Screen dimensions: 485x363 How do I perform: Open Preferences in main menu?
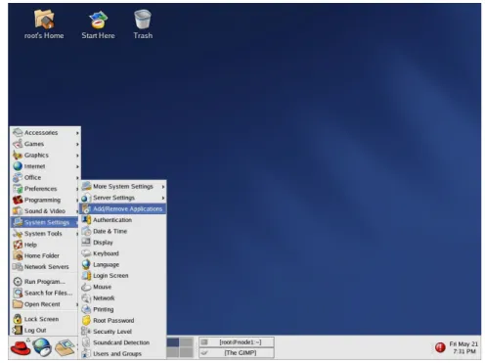point(45,189)
